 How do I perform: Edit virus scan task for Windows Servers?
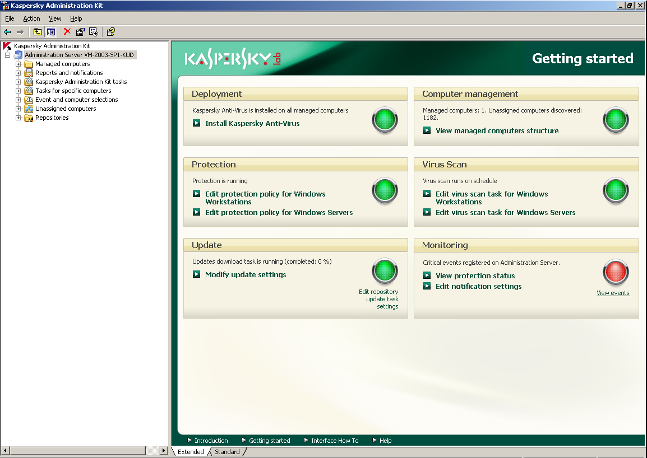click(506, 212)
